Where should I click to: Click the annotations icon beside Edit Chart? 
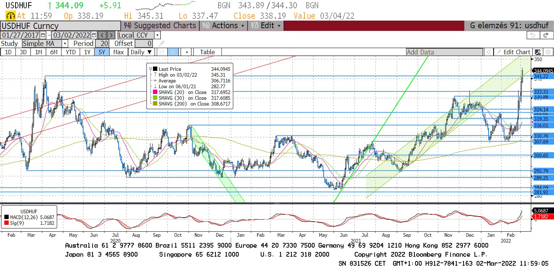(538, 52)
